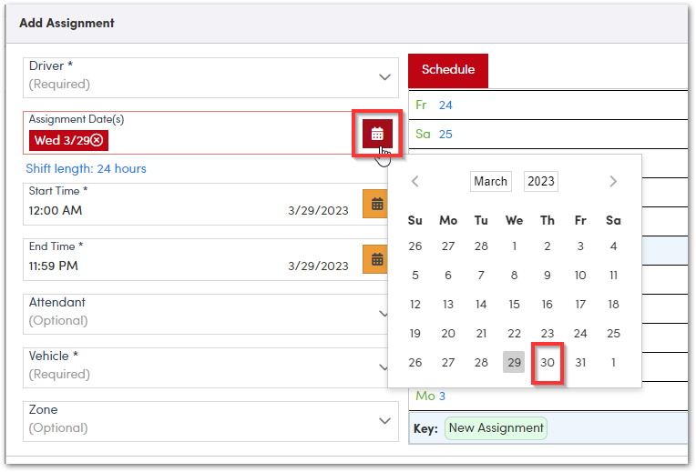Image resolution: width=696 pixels, height=472 pixels.
Task: Expand the Driver dropdown
Action: (384, 77)
